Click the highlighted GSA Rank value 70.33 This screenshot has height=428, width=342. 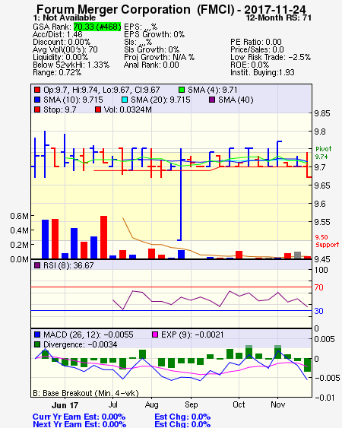(97, 27)
